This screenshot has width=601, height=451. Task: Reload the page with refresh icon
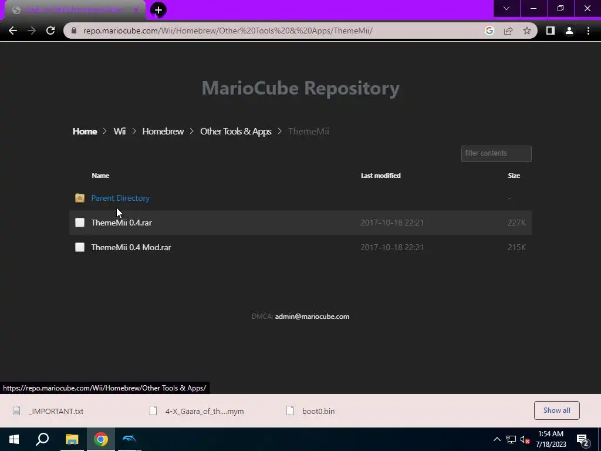point(50,31)
